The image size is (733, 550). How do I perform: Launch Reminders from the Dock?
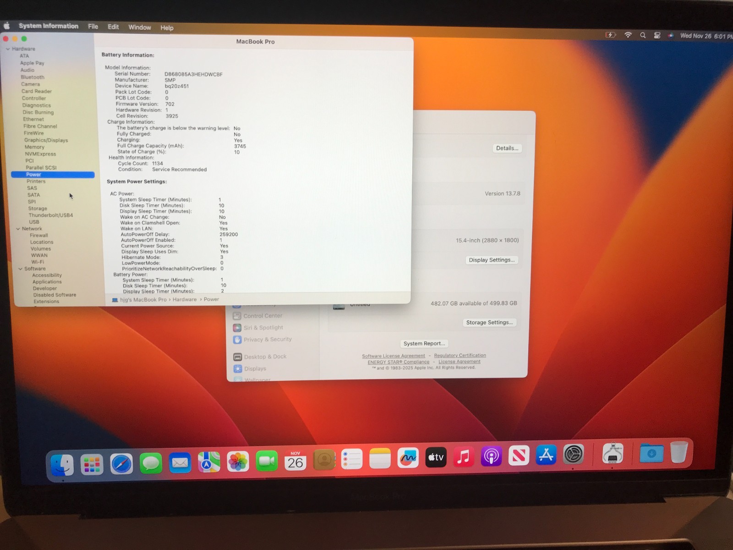pyautogui.click(x=352, y=459)
